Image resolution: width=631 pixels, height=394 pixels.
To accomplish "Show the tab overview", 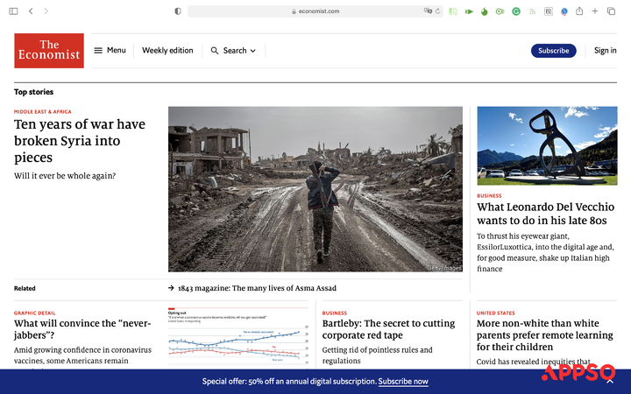I will pyautogui.click(x=611, y=11).
